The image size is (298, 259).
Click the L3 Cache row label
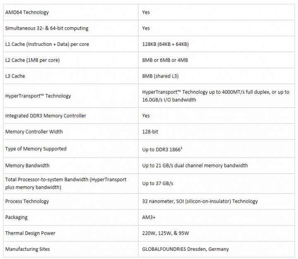point(15,76)
